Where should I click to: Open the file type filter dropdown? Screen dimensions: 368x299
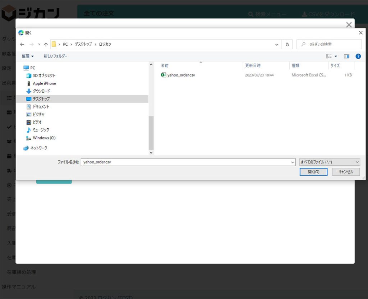[330, 162]
